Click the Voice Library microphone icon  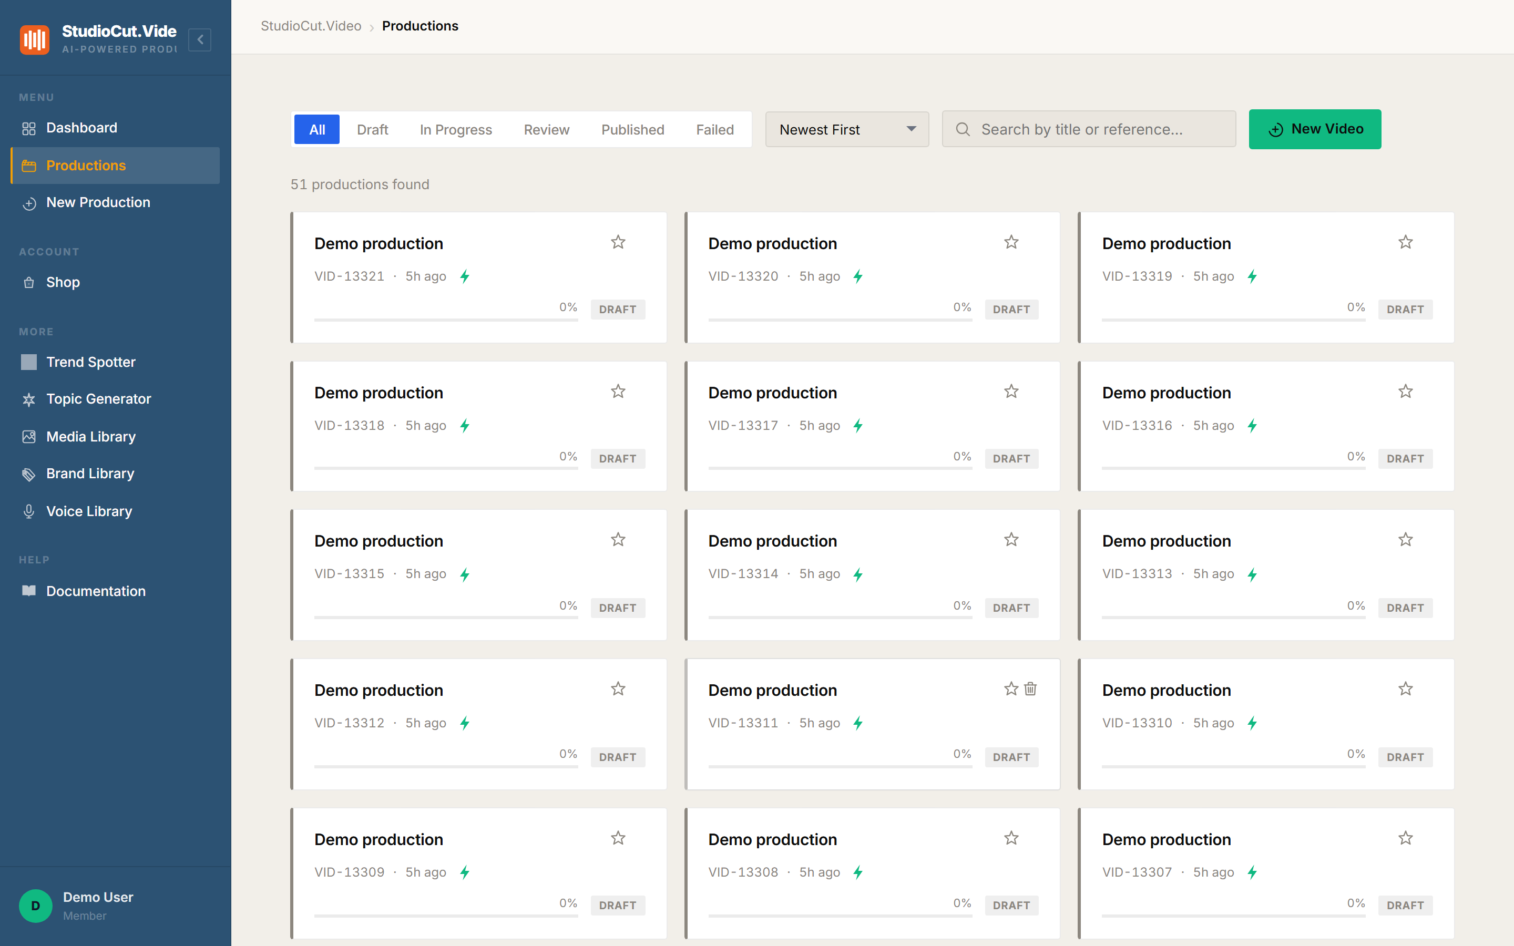coord(29,511)
